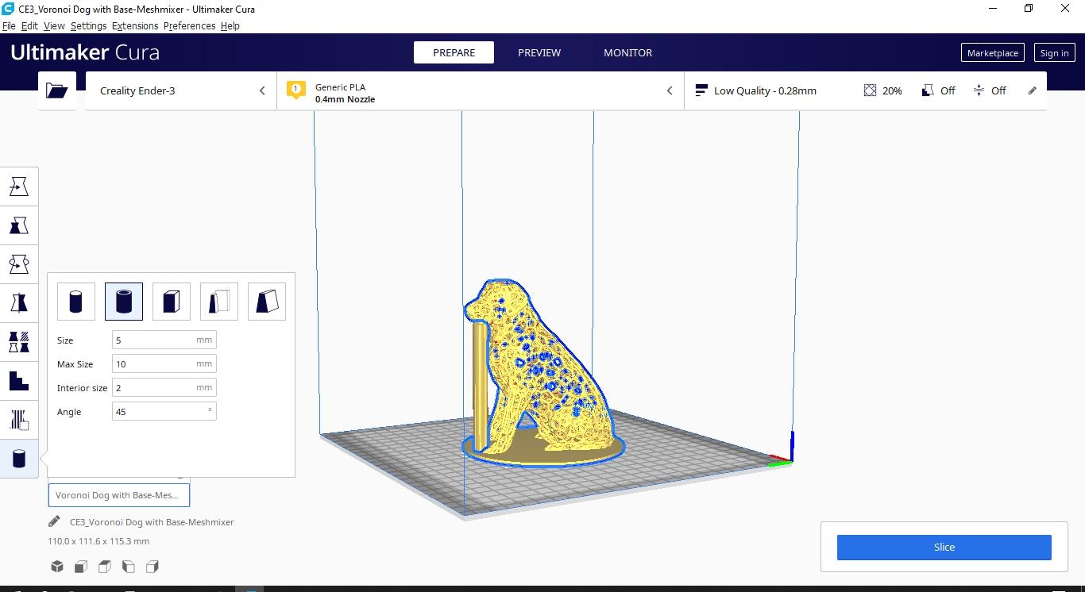The image size is (1085, 592).
Task: Open the Edit menu
Action: coord(29,25)
